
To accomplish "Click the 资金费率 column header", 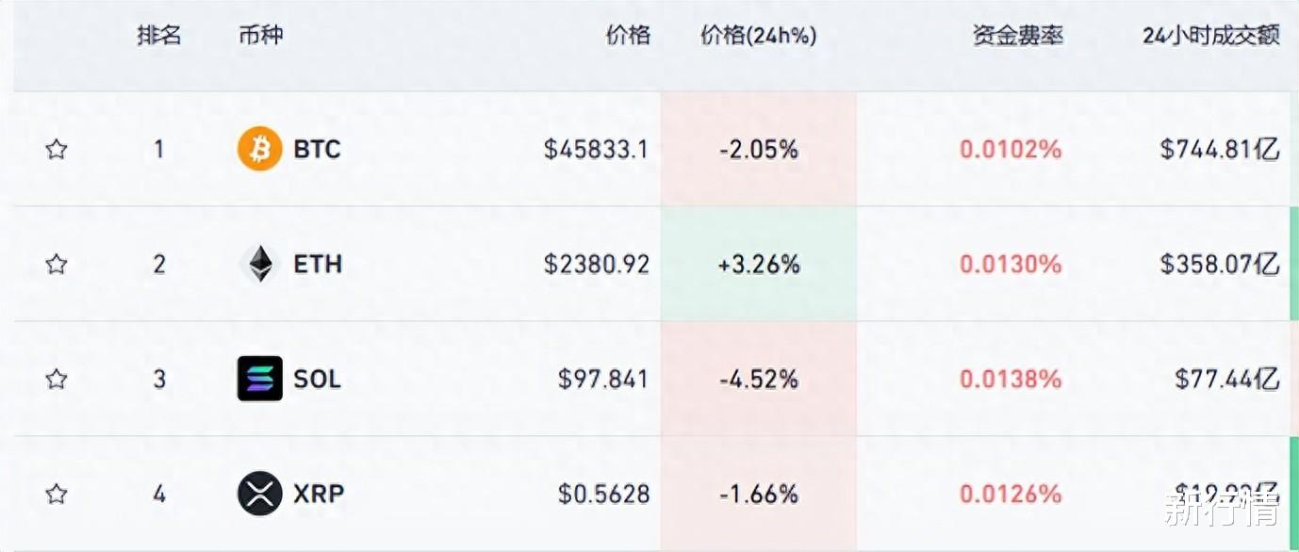I will pos(1018,36).
